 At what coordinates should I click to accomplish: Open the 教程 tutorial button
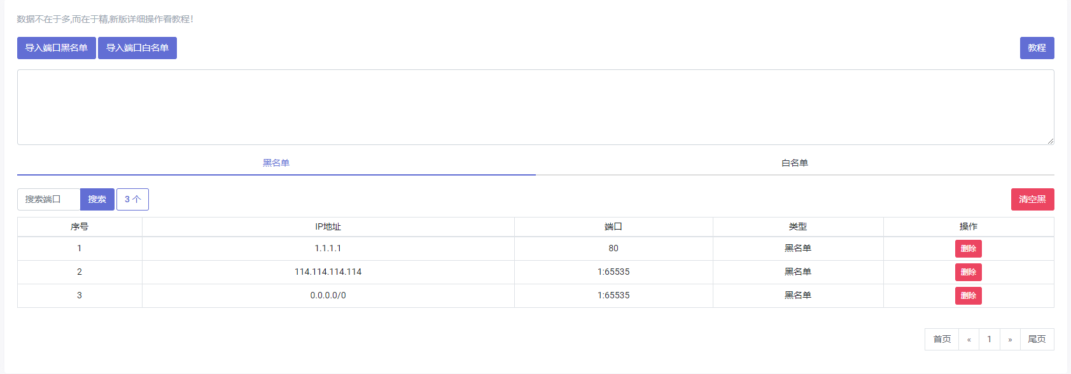tap(1037, 48)
